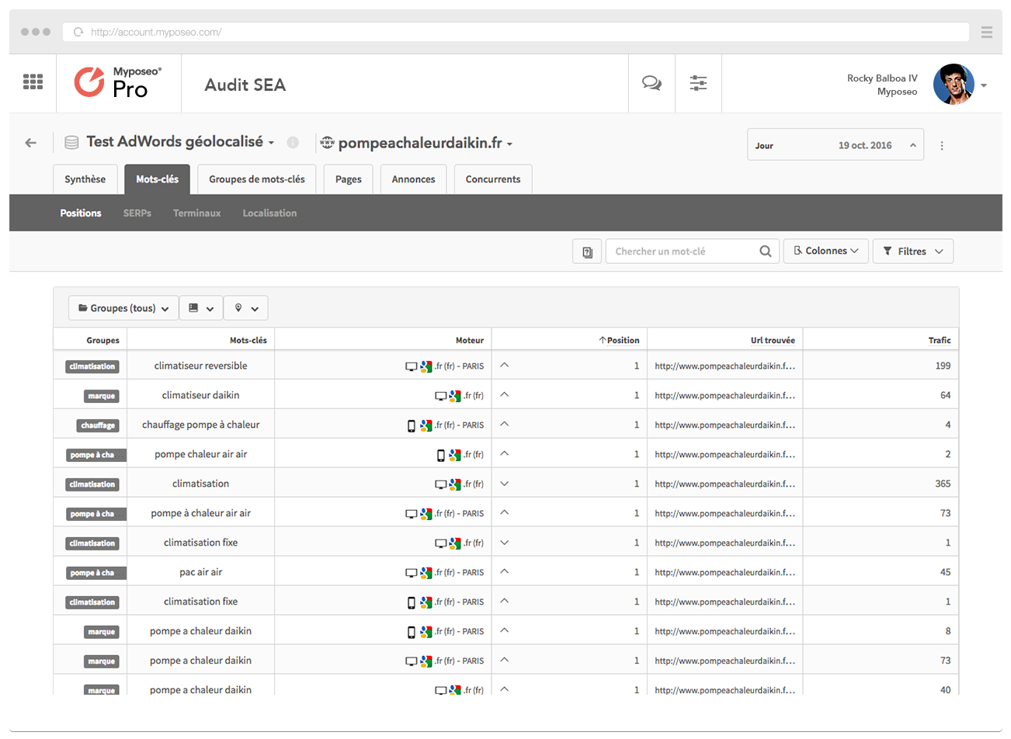Expand position chevron for climatiseur daikin row
The width and height of the screenshot is (1011, 739).
point(505,394)
